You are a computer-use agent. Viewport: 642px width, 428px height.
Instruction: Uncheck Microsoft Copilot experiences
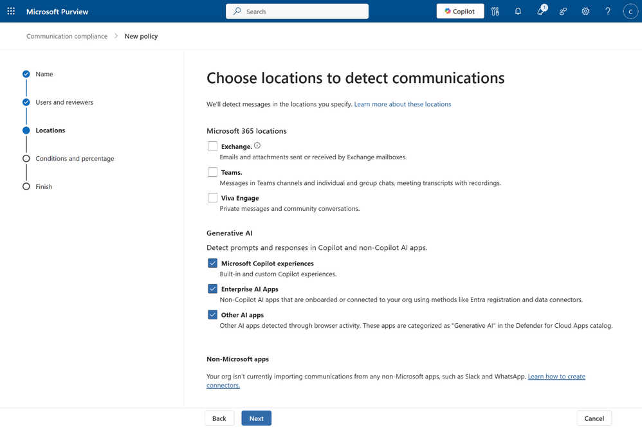click(212, 263)
